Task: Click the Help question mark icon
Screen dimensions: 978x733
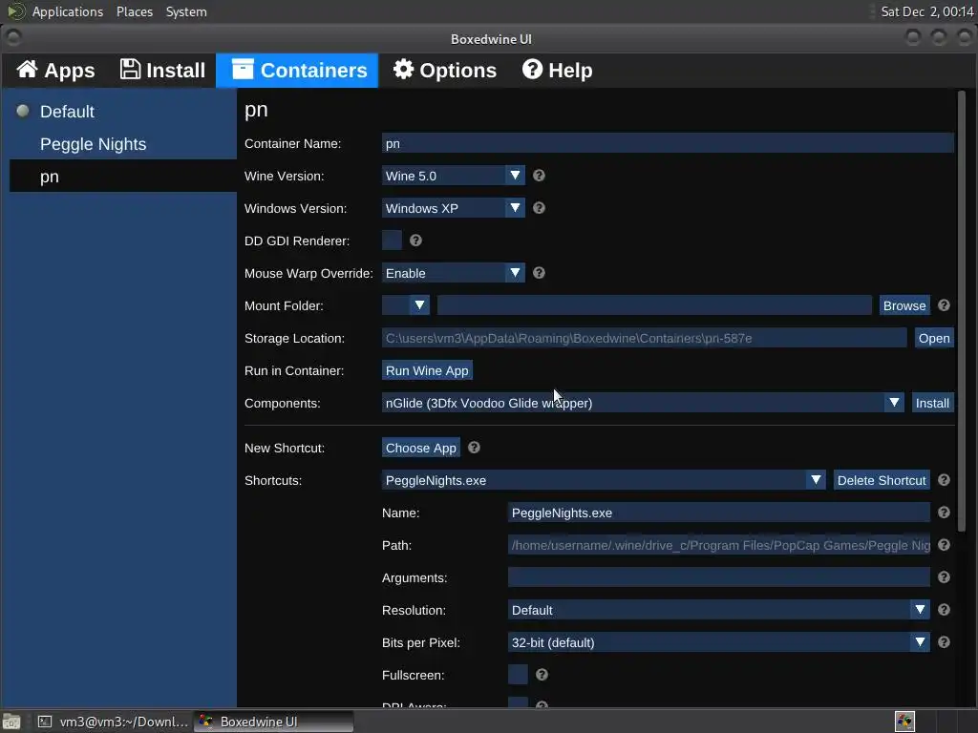Action: pos(532,69)
